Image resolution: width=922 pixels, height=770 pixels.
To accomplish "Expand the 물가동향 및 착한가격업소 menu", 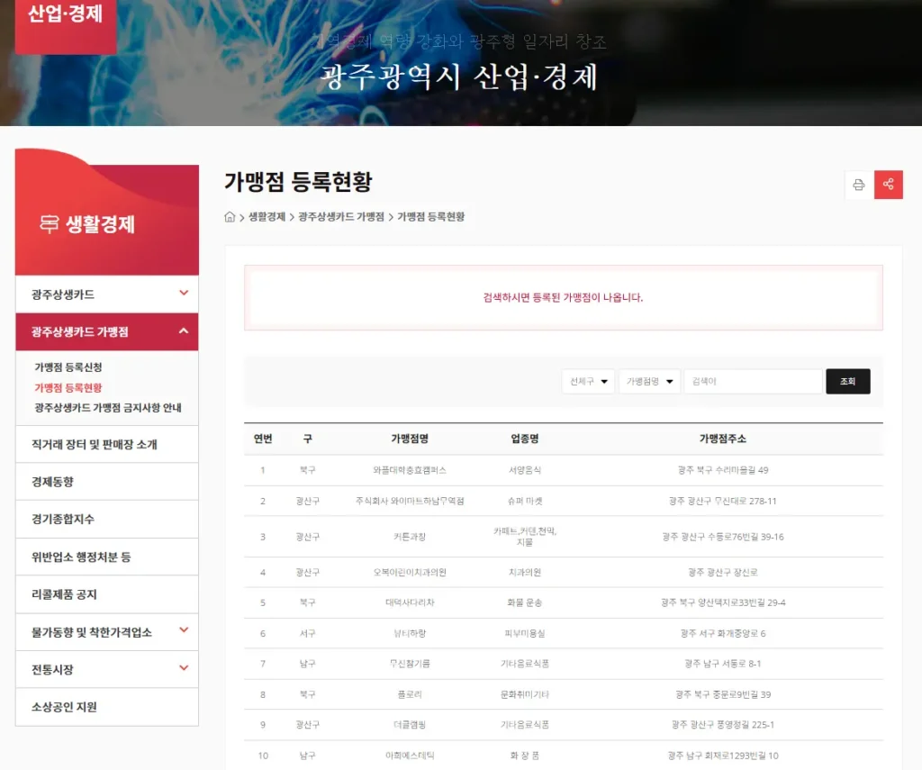I will tap(184, 631).
